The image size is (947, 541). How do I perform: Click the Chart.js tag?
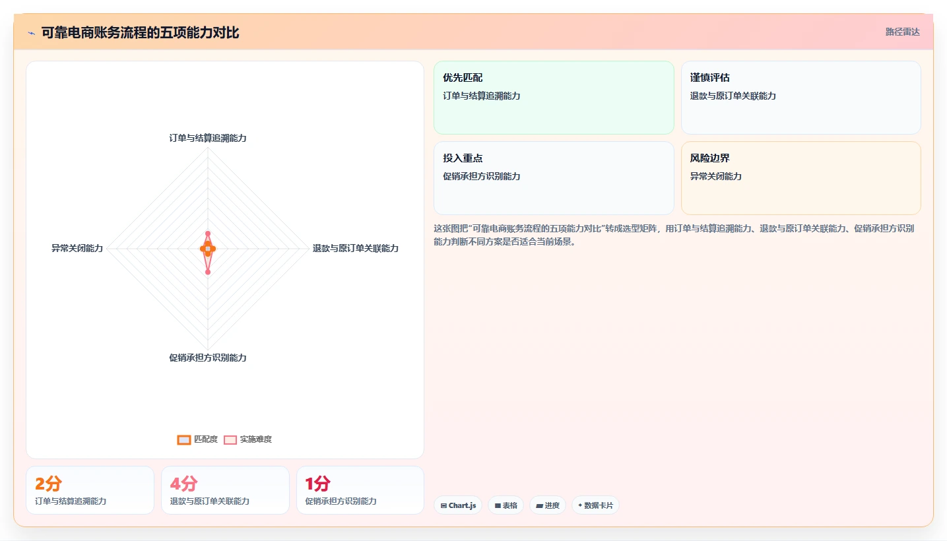(458, 505)
